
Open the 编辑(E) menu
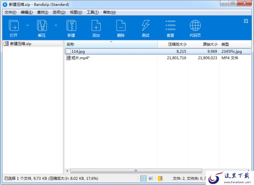[27, 12]
